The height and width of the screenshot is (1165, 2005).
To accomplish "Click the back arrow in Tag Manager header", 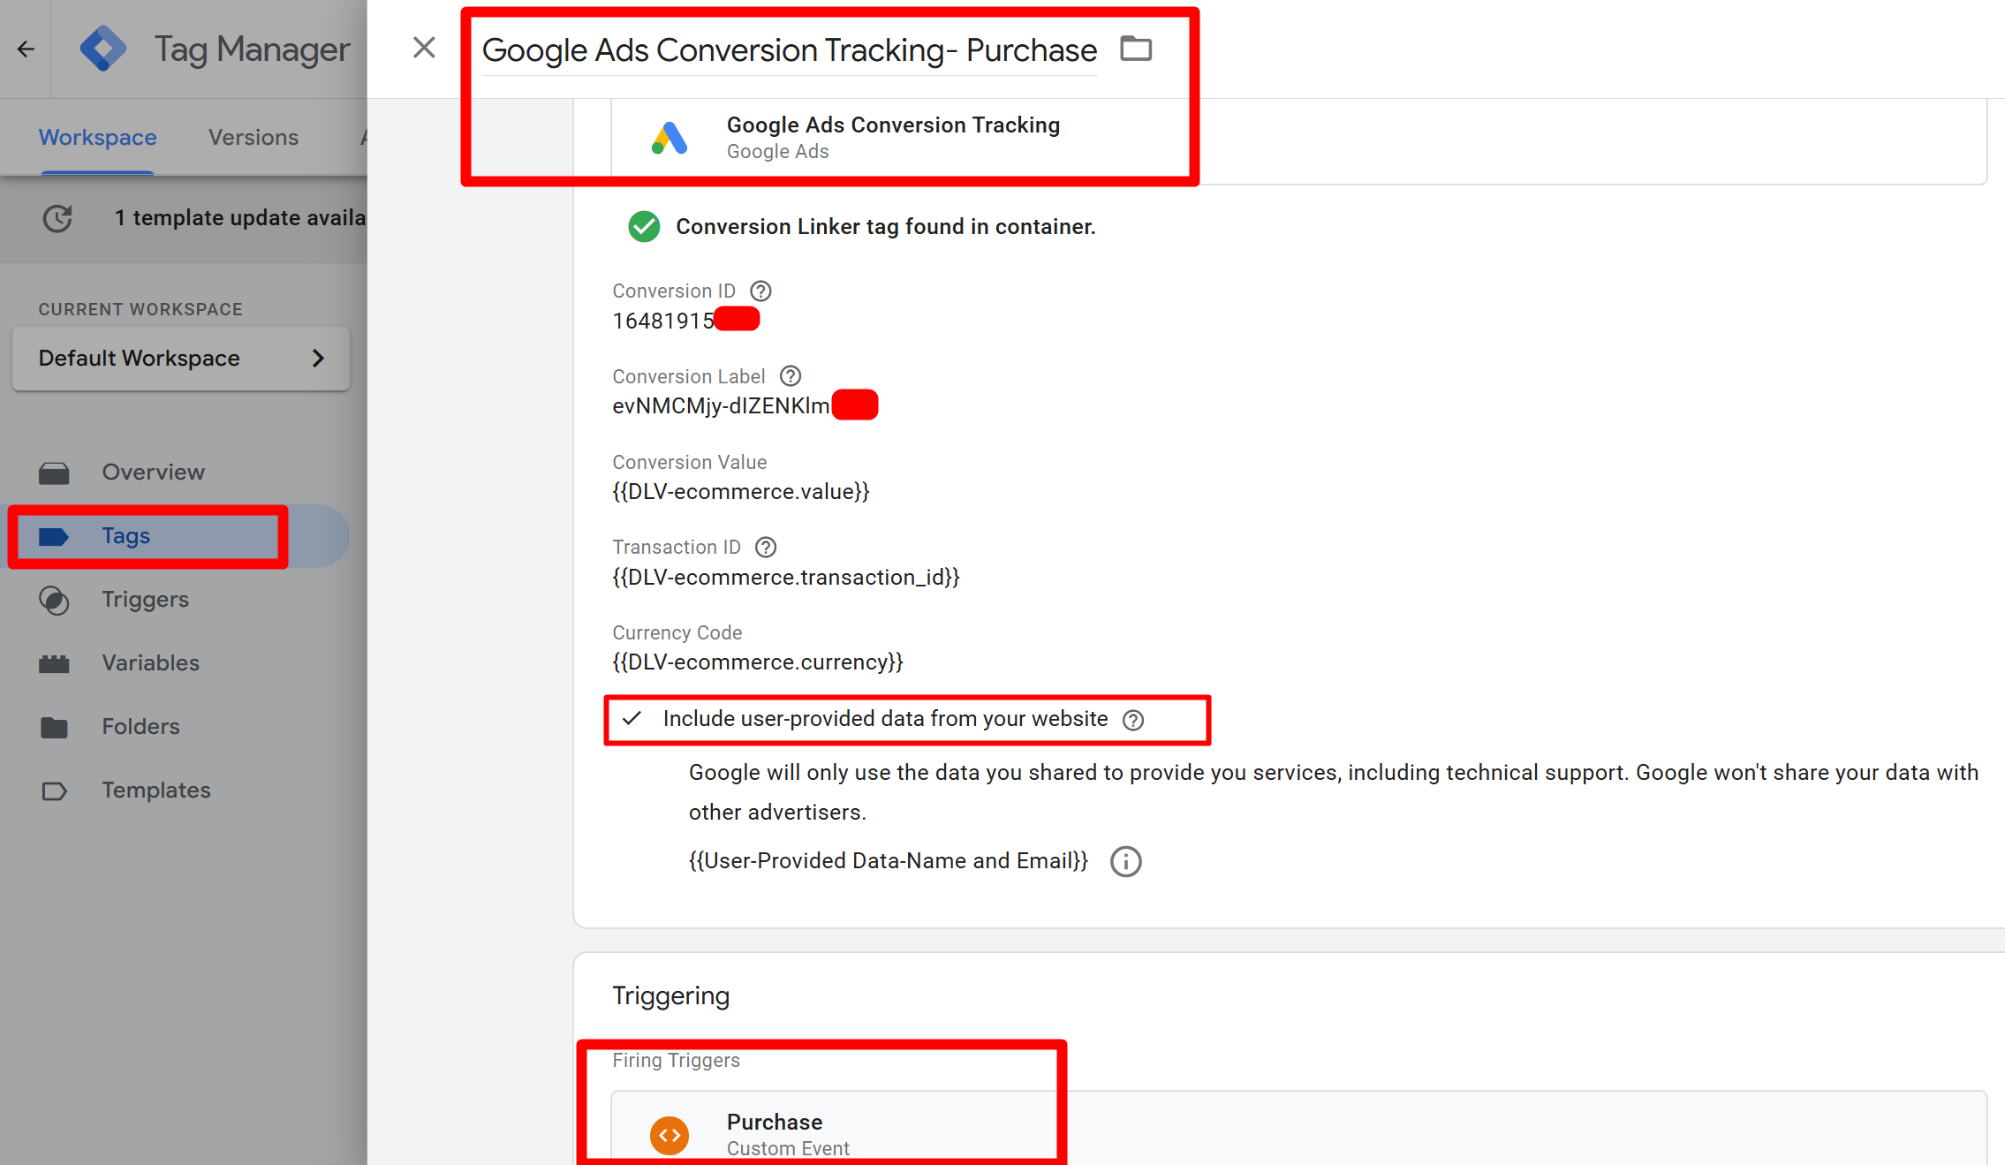I will coord(26,49).
